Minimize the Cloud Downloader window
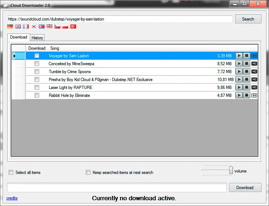This screenshot has width=269, height=206. click(x=235, y=4)
